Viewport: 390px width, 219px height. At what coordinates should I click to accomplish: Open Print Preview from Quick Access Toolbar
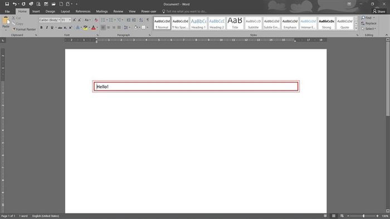point(38,4)
